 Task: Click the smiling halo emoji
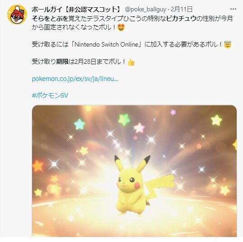pos(228,45)
